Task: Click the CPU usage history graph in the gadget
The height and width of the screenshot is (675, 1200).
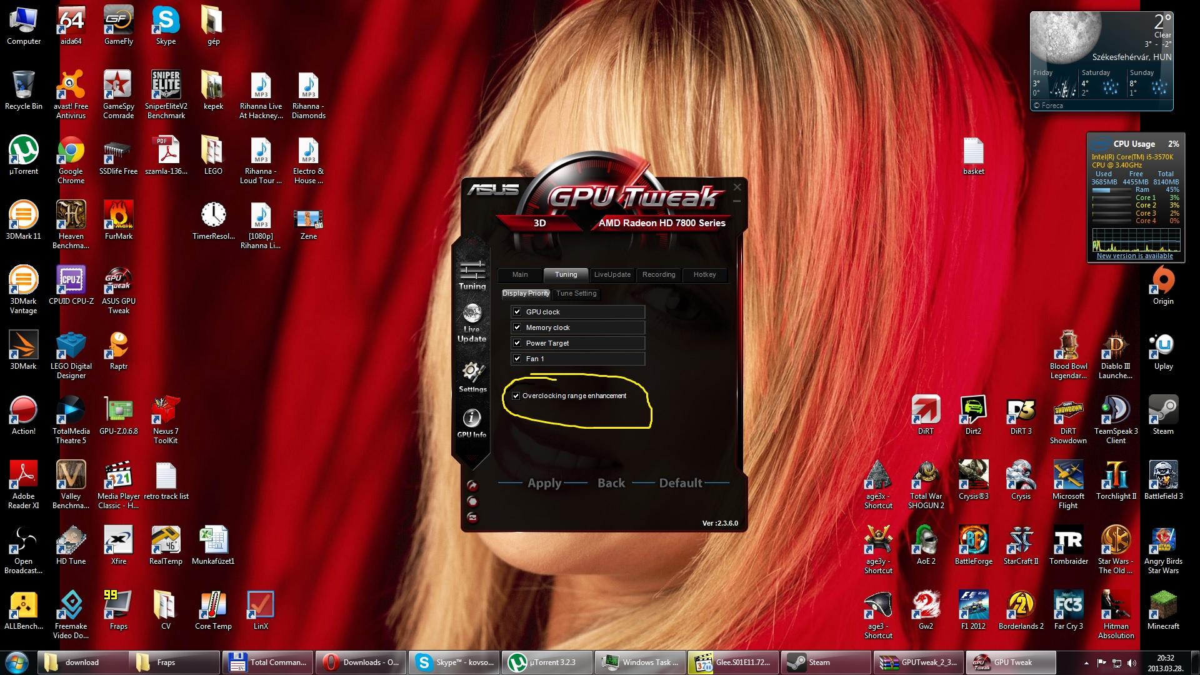Action: tap(1136, 239)
